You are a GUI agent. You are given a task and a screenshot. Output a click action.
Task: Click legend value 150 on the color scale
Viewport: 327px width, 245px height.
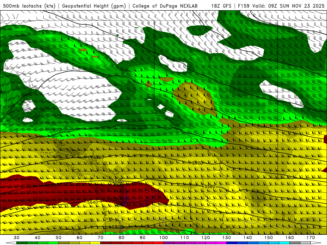point(269,238)
